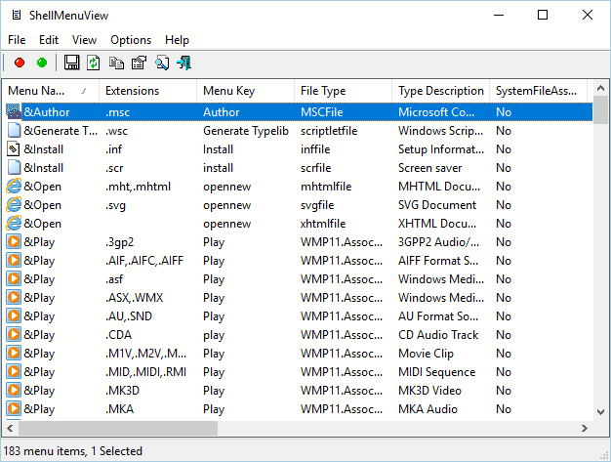The width and height of the screenshot is (611, 462).
Task: Click the .inf &Install row icon
Action: click(x=14, y=148)
